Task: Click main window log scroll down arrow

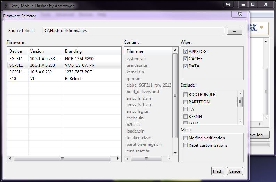Action: pos(266,118)
